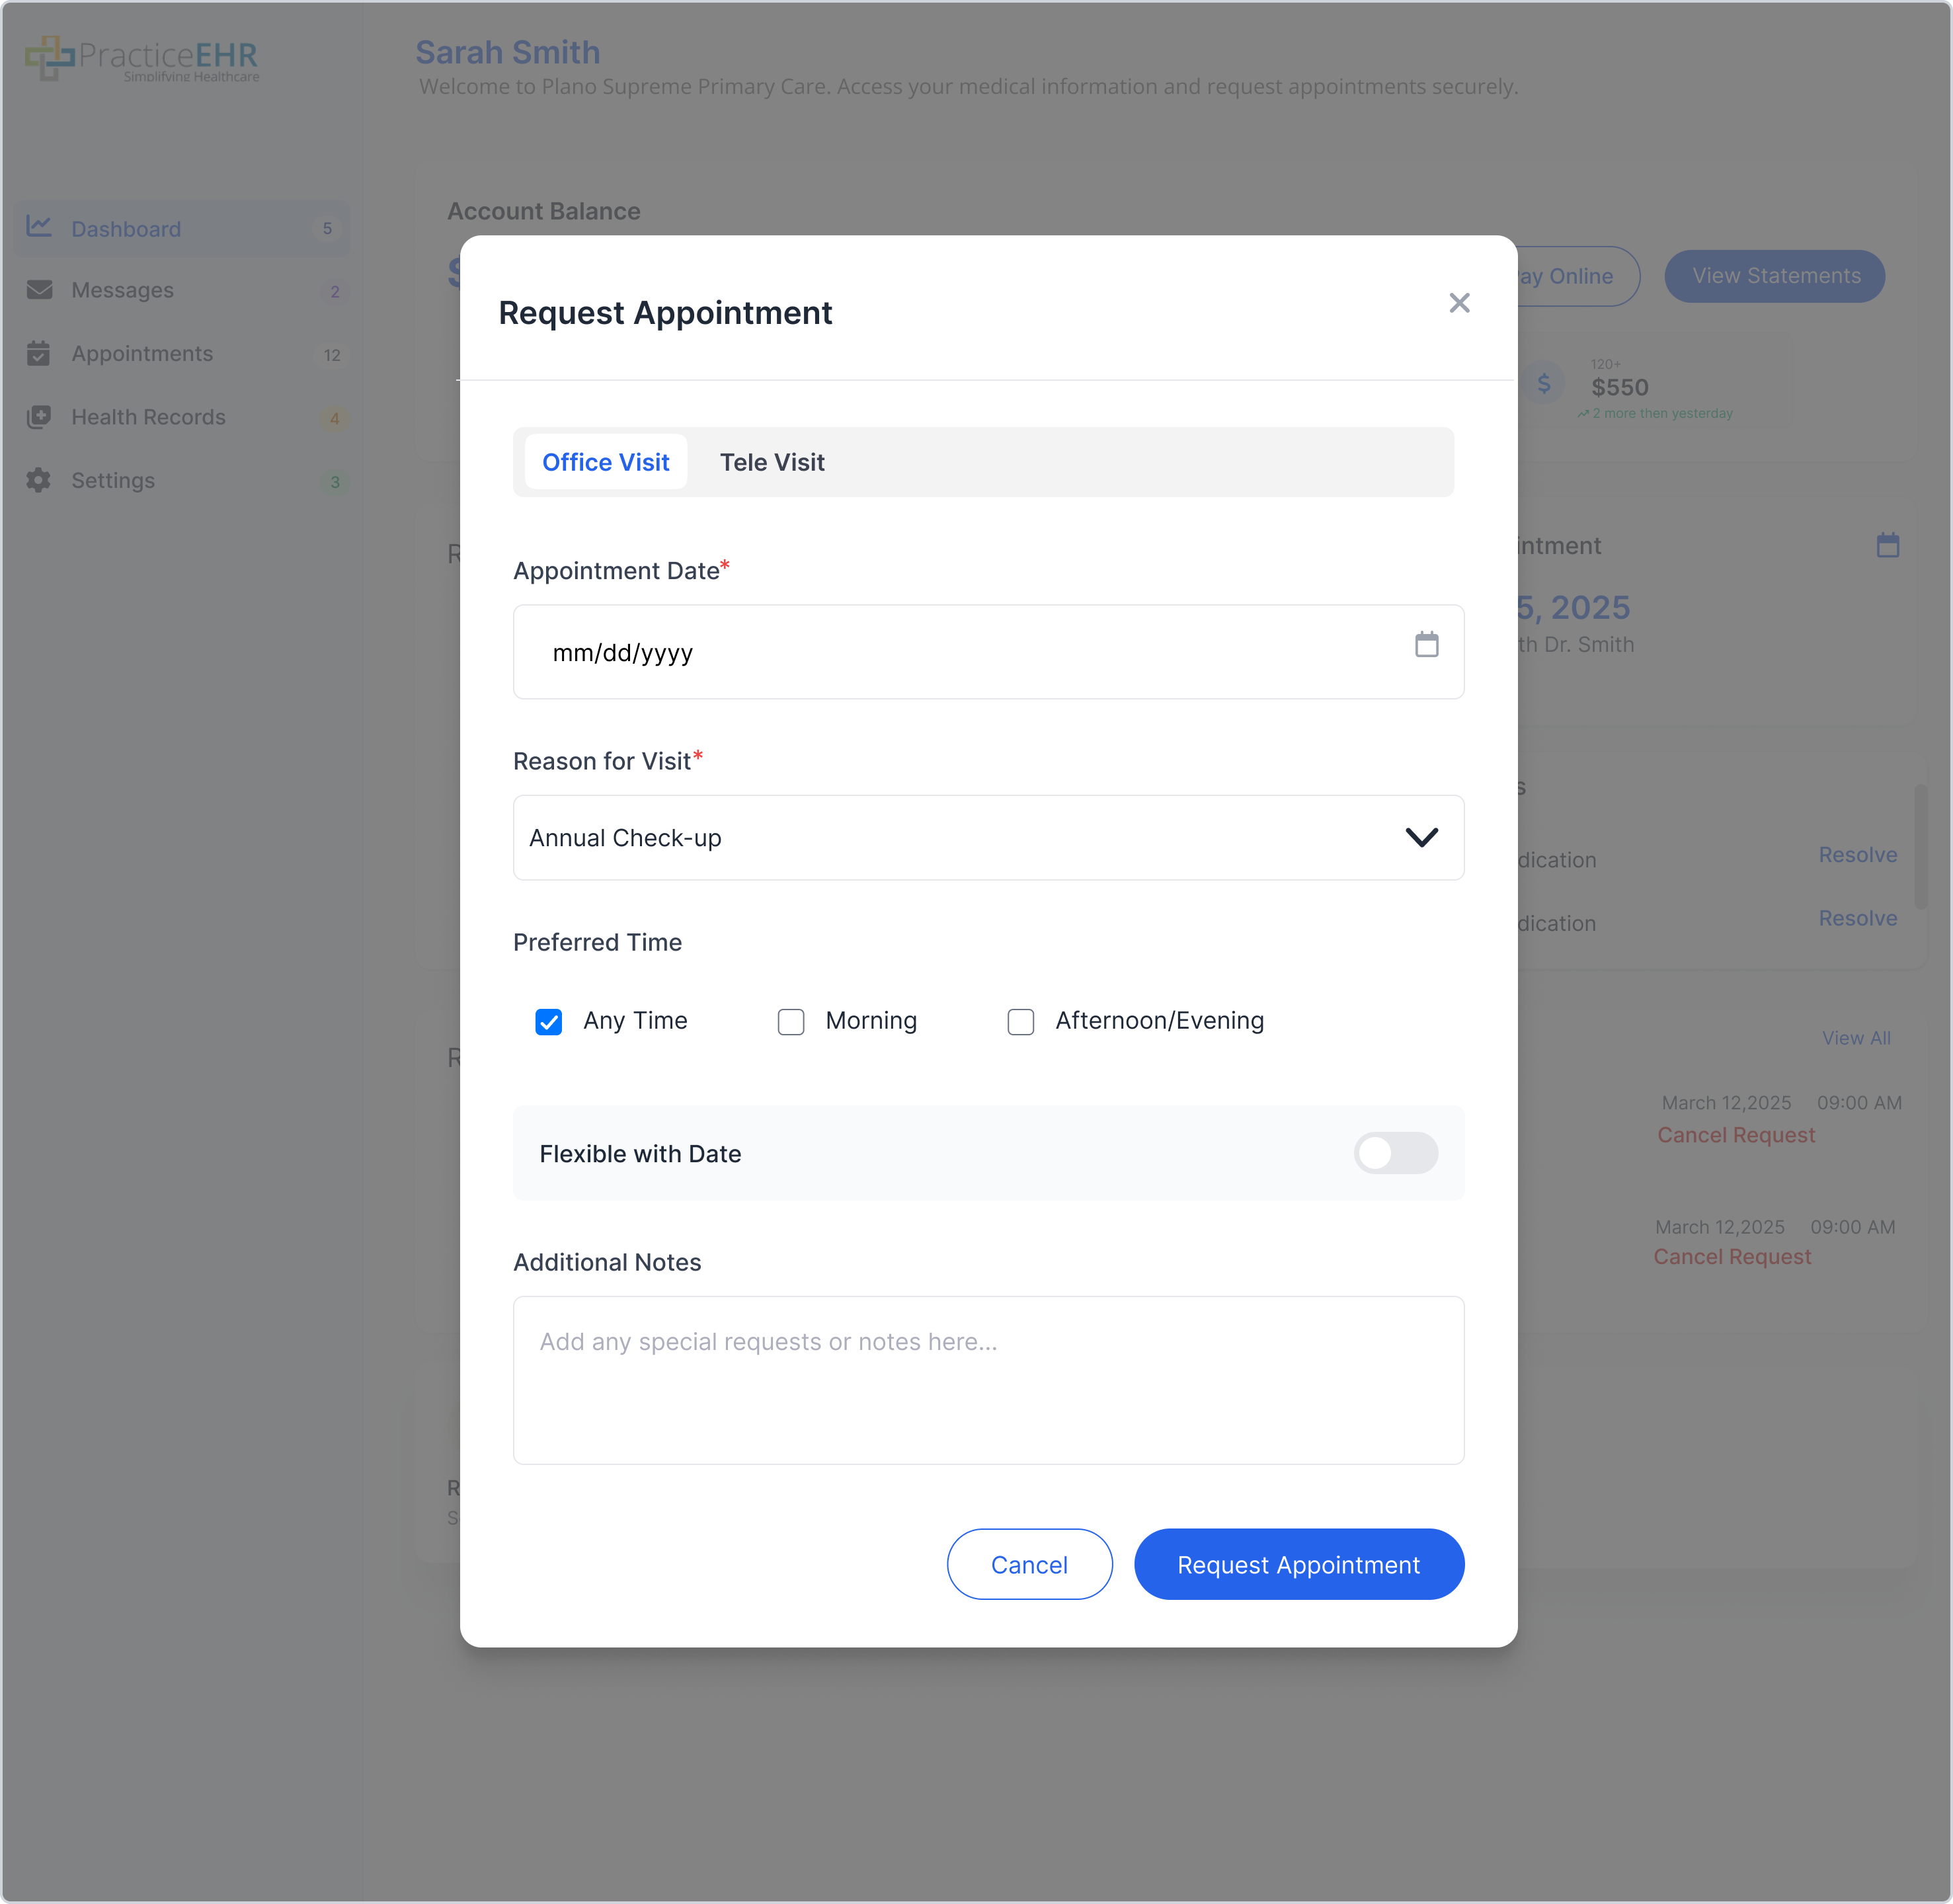This screenshot has height=1904, width=1953.
Task: Type in the Appointment Date field
Action: 900,652
